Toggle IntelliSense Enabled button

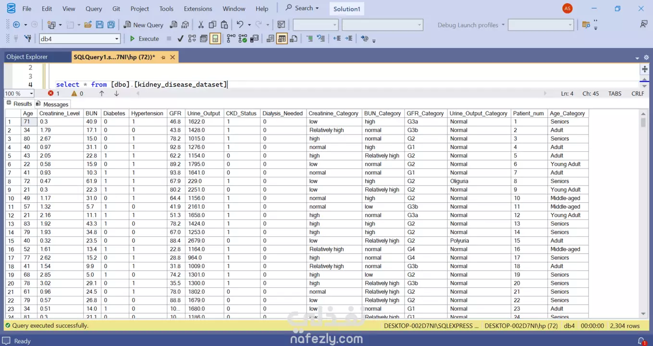pyautogui.click(x=215, y=39)
